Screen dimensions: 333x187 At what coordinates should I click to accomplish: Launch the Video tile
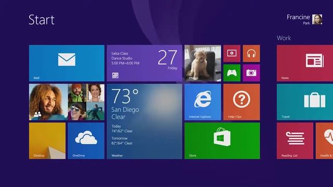click(x=232, y=54)
